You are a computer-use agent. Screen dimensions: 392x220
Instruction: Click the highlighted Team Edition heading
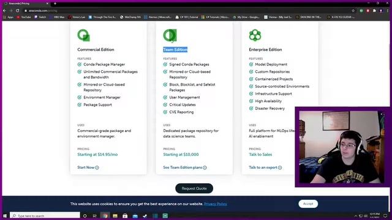(175, 50)
